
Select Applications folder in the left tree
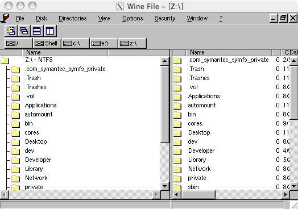[41, 106]
